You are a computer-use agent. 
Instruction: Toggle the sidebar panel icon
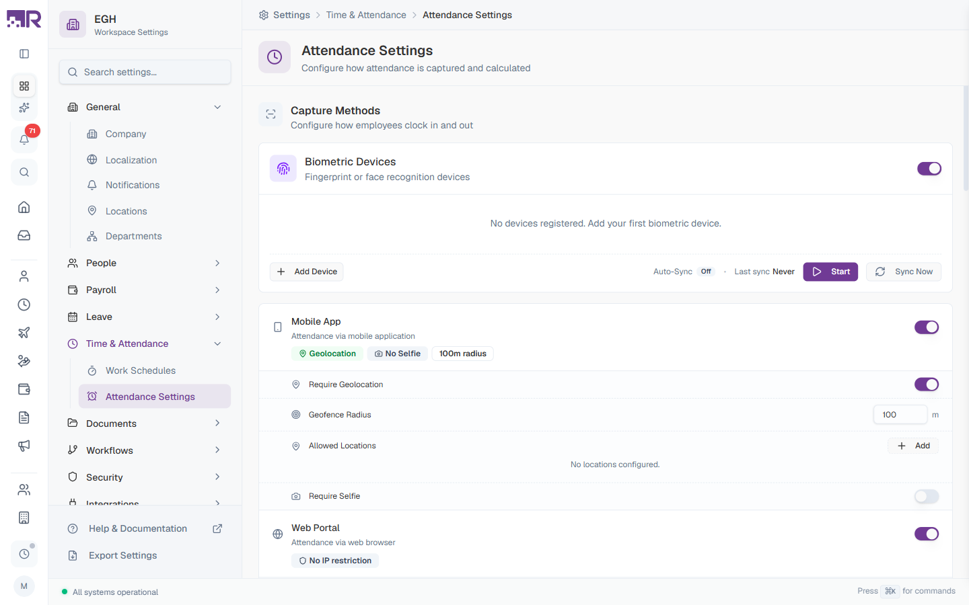tap(24, 54)
